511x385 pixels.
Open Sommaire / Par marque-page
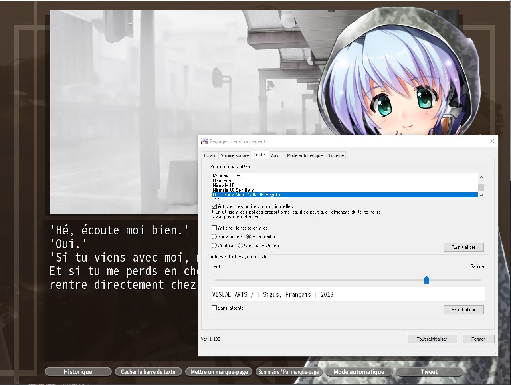(288, 372)
